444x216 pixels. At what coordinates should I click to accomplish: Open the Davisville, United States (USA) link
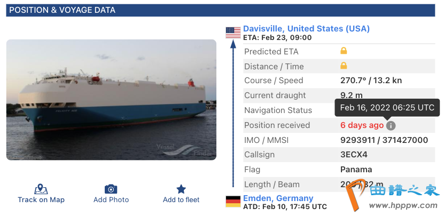pos(306,29)
